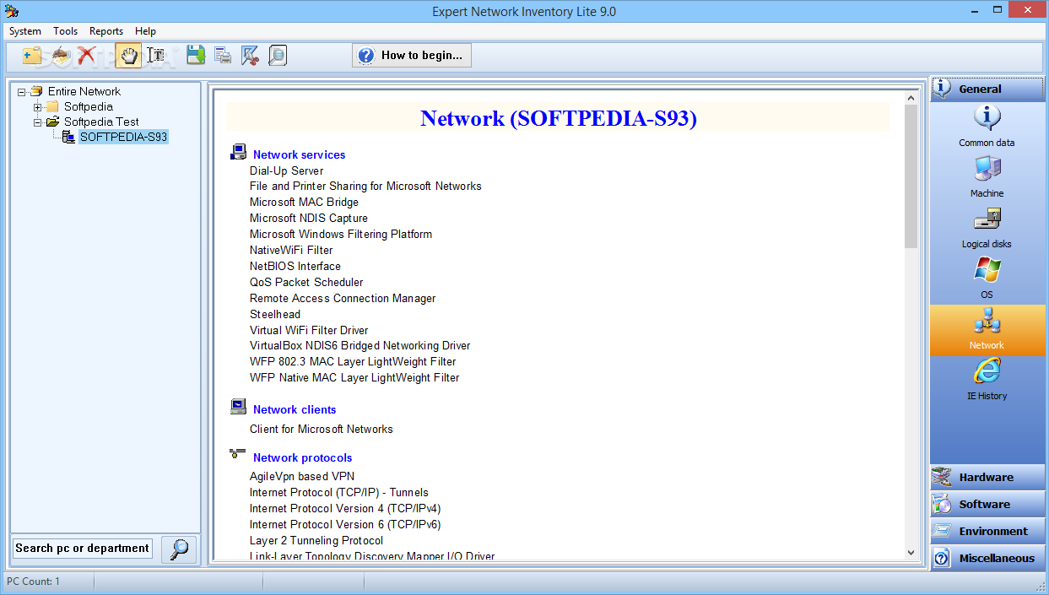Click the QoS Packet Scheduler entry

click(306, 282)
